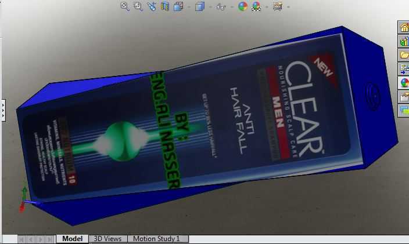
Task: Open the View Palette task pane tab
Action: pos(404,69)
